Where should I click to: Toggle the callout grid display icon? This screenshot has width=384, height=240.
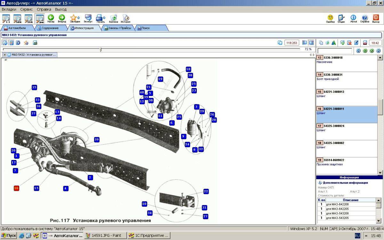pos(12,43)
